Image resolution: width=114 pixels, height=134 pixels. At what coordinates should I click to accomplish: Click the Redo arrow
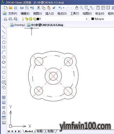[68, 8]
